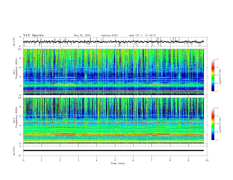Image resolution: width=233 pixels, height=180 pixels.
Task: Click the ch.3 voltage waveform trace
Action: tap(114, 151)
